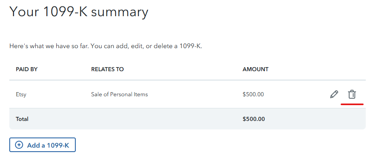Select the AMOUNT column header
The height and width of the screenshot is (165, 369).
coord(255,69)
